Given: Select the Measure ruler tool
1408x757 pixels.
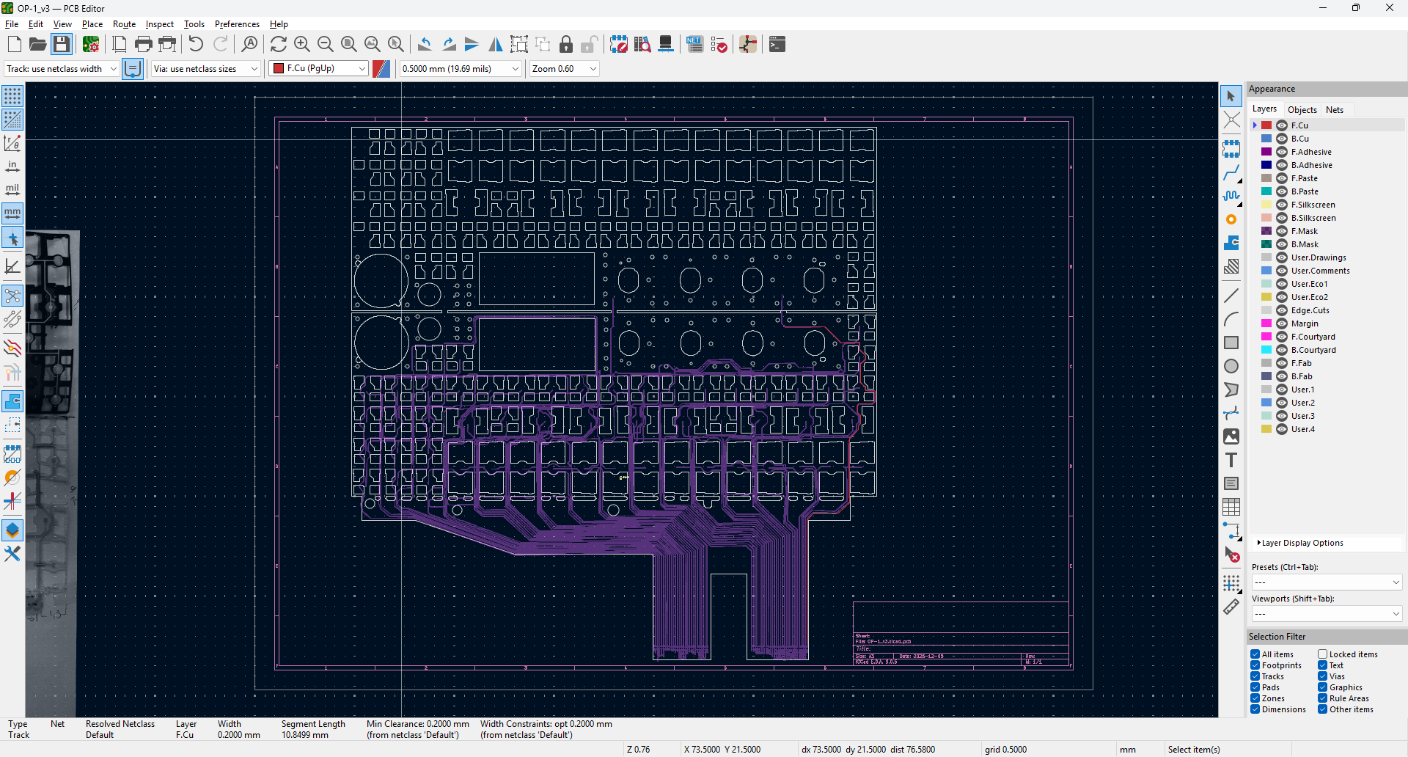Looking at the screenshot, I should [1231, 607].
